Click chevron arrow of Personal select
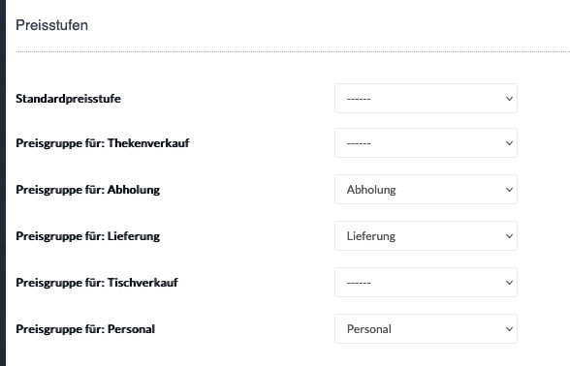Viewport: 570px width, 366px height. pos(509,329)
